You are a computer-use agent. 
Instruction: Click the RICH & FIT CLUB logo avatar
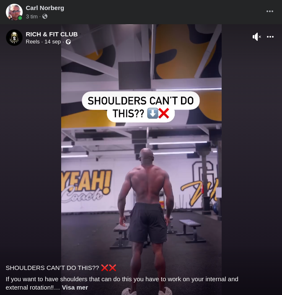pyautogui.click(x=14, y=38)
